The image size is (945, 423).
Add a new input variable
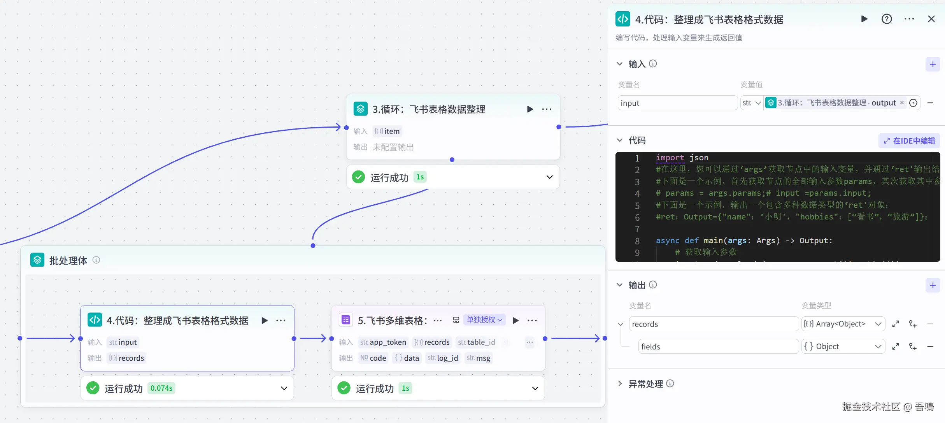[x=933, y=64]
